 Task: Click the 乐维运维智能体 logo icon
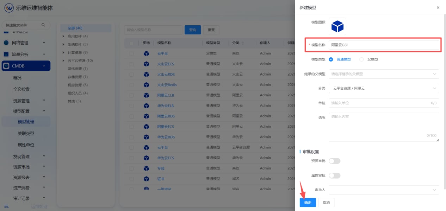coord(9,8)
